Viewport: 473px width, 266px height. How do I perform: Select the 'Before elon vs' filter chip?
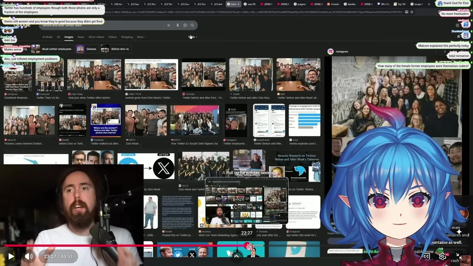coord(115,49)
